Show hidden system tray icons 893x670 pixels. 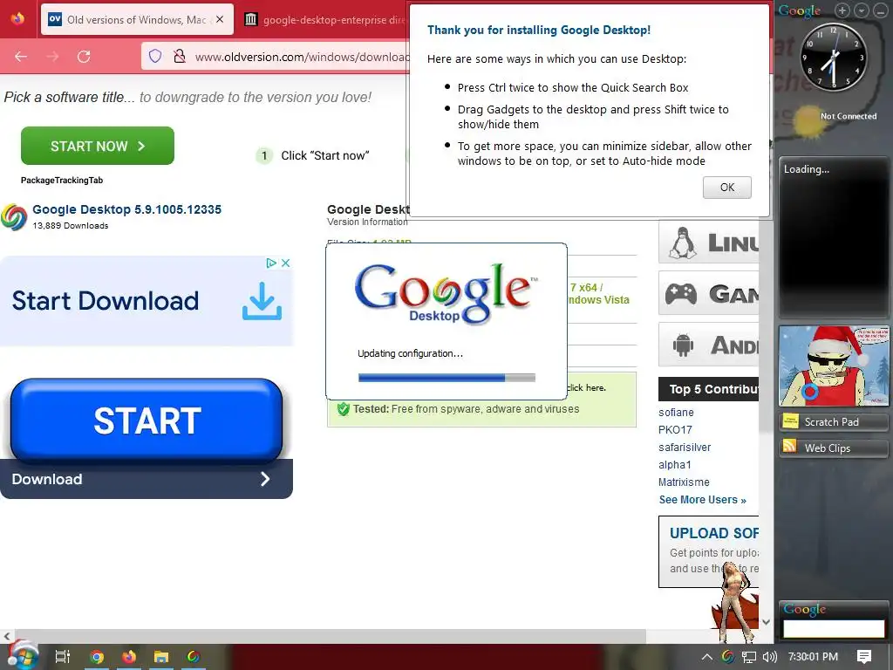(706, 657)
